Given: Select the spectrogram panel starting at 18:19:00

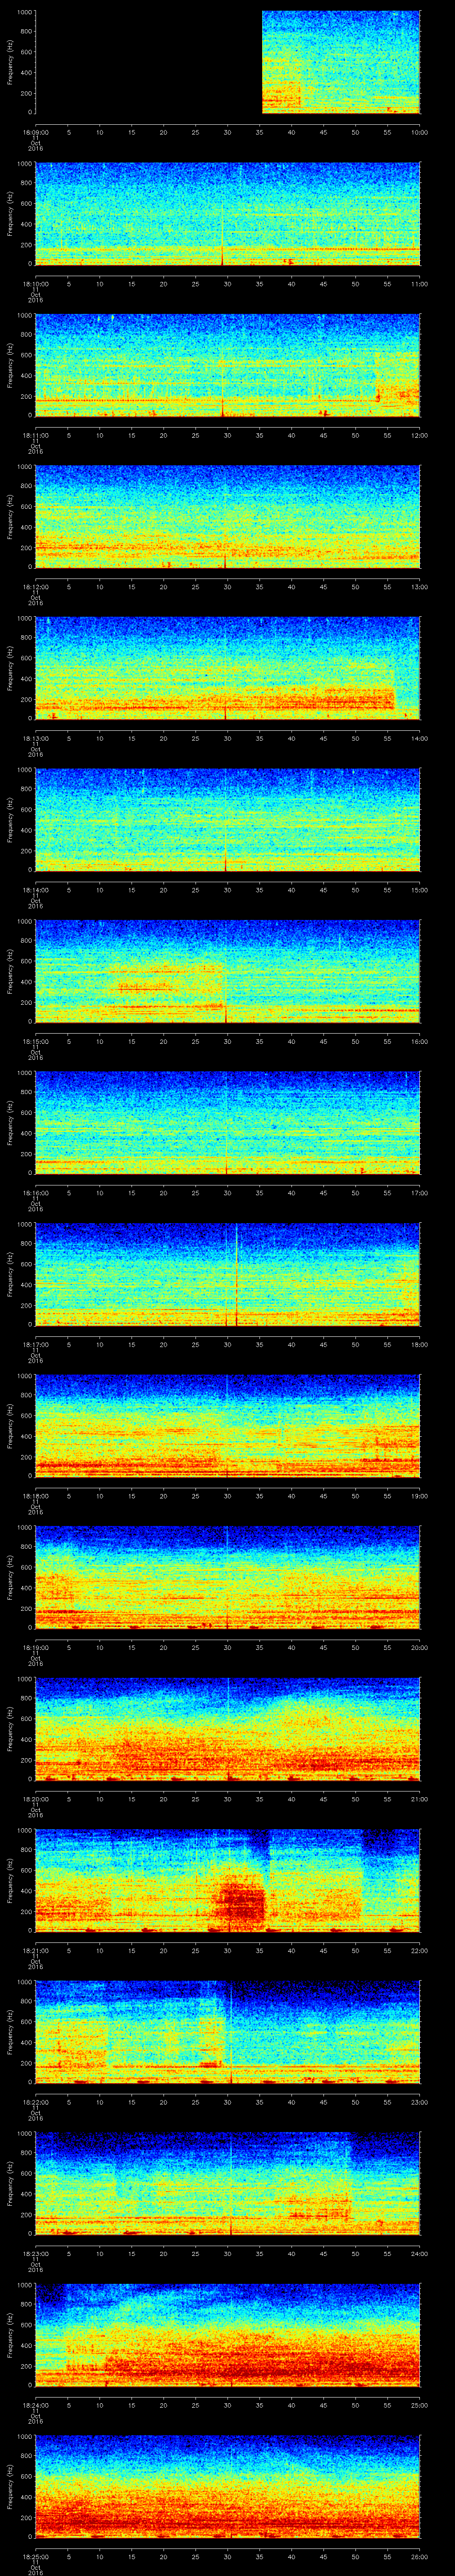Looking at the screenshot, I should pyautogui.click(x=228, y=1577).
